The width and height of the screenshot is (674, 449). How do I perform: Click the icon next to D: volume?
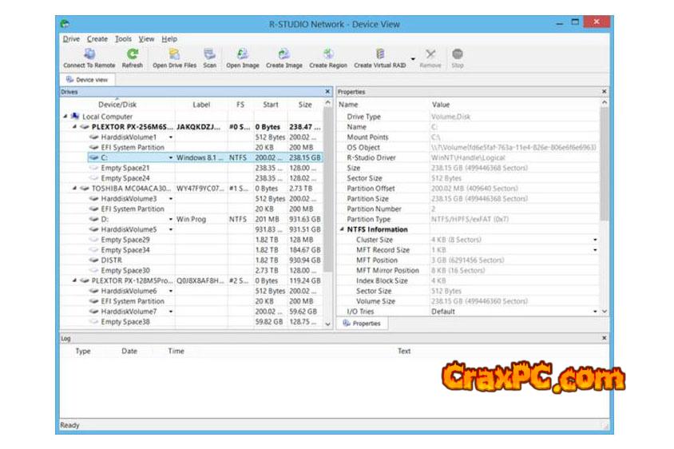coord(93,220)
